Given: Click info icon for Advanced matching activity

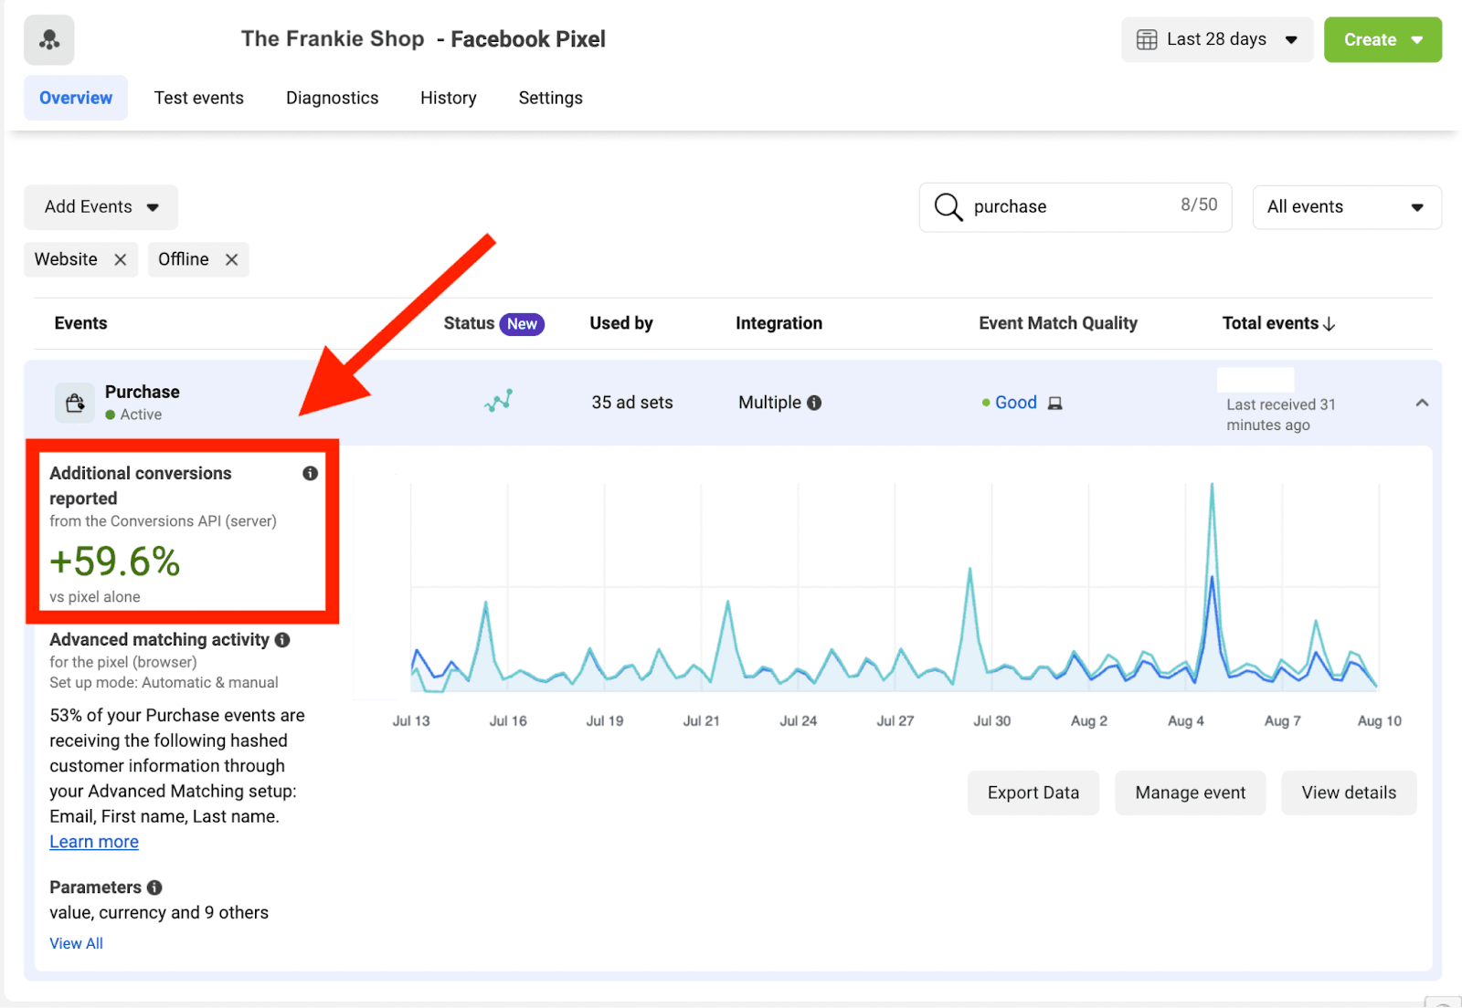Looking at the screenshot, I should (282, 640).
